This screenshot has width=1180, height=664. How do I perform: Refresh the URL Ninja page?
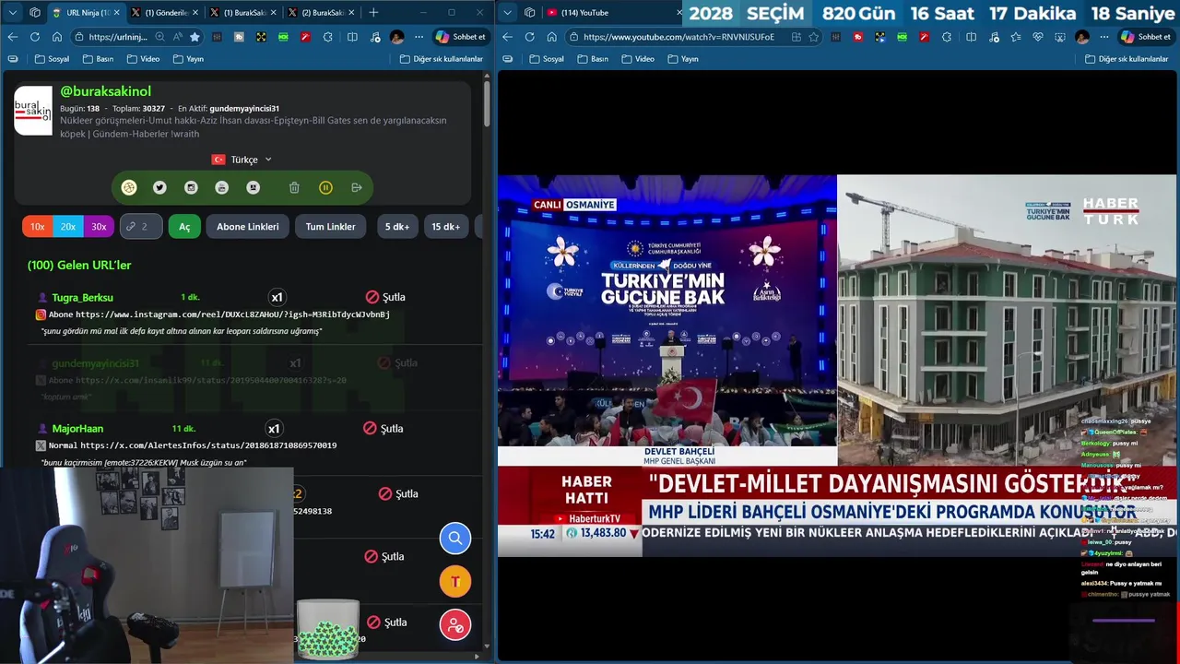point(34,37)
